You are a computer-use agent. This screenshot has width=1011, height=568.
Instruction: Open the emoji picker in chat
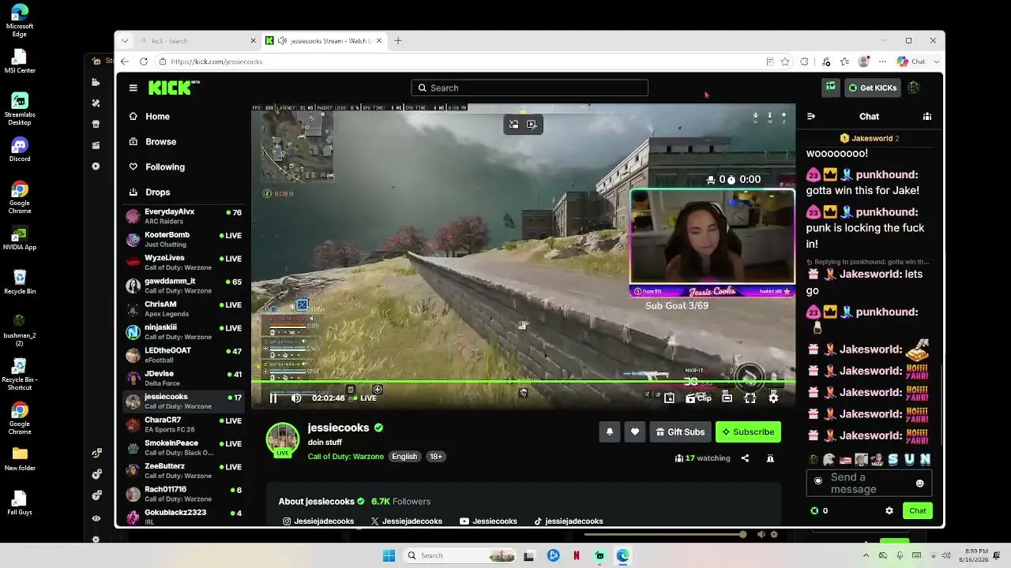pyautogui.click(x=919, y=483)
